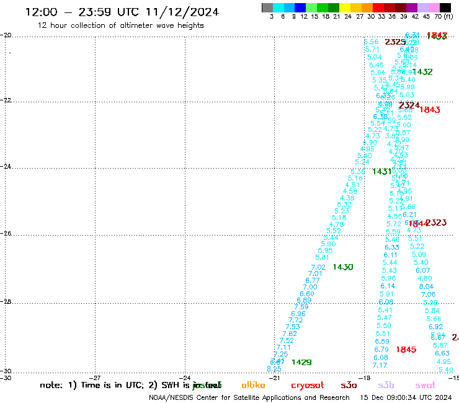This screenshot has height=403, width=459.
Task: Click the dark red time label '2324'
Action: (409, 105)
